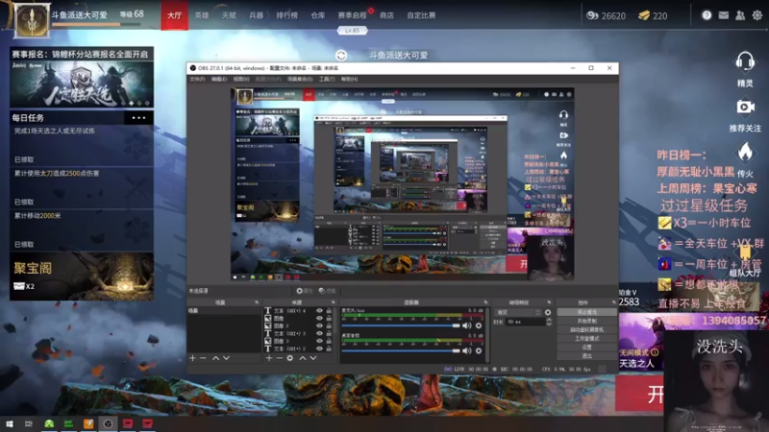The image size is (769, 432).
Task: Move scene up with scenes up arrow
Action: click(215, 358)
